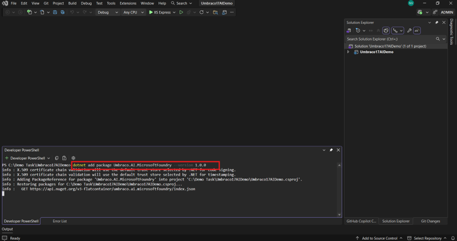The image size is (457, 241).
Task: Click the New Project toolbar icon
Action: (x=30, y=12)
